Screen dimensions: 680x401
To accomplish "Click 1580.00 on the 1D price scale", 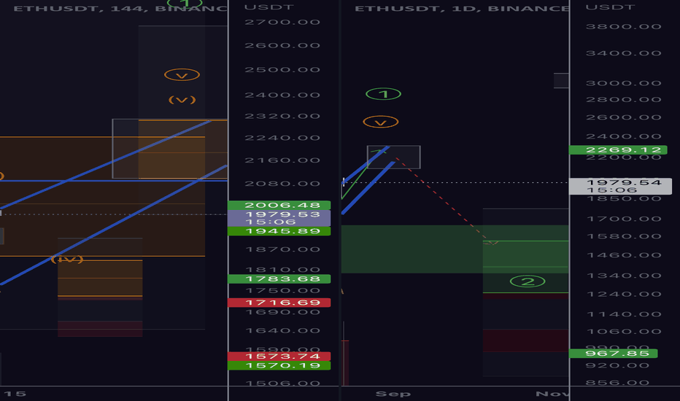I will [x=624, y=237].
